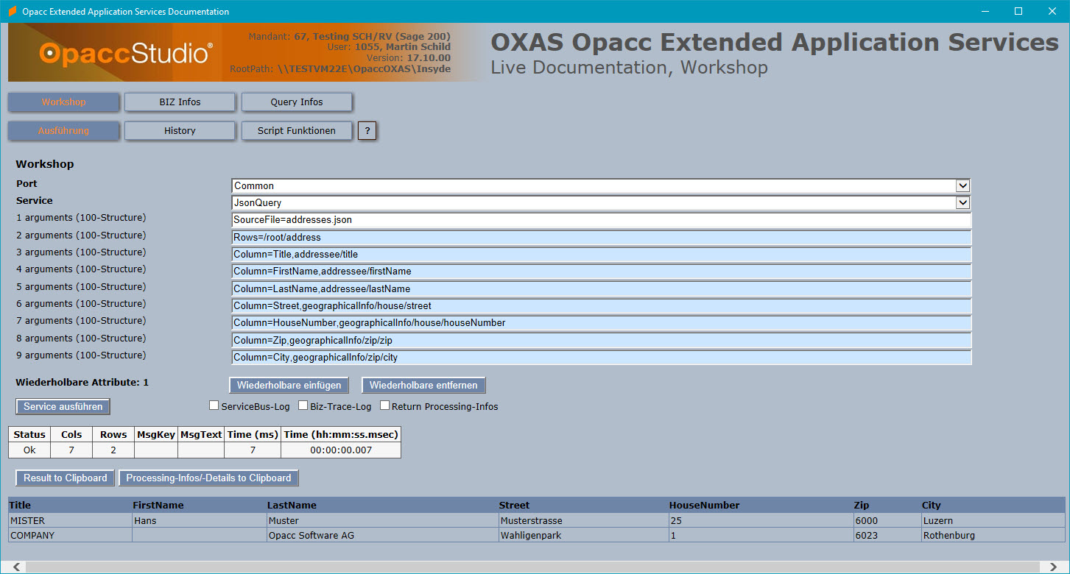Run the service with Service ausführen
The height and width of the screenshot is (574, 1070).
click(63, 406)
